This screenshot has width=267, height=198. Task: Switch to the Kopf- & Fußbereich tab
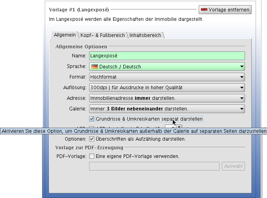103,35
